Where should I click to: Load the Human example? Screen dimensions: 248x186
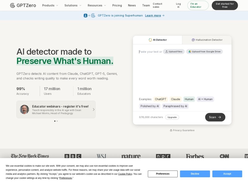click(x=189, y=99)
